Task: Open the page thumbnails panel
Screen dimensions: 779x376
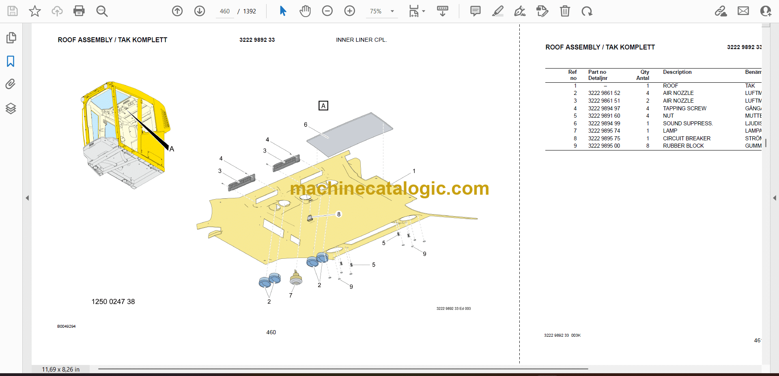Action: pyautogui.click(x=11, y=38)
